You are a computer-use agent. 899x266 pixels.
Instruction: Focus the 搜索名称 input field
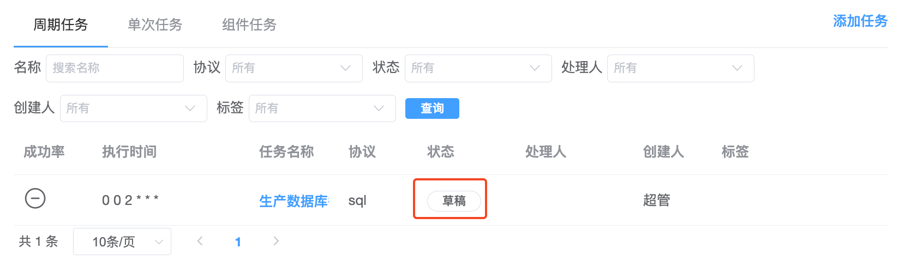[115, 68]
